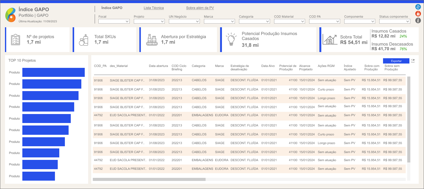Screen dimensions: 424x189
Task: Click the growth chart icon beside Sobra Total
Action: tap(330, 39)
